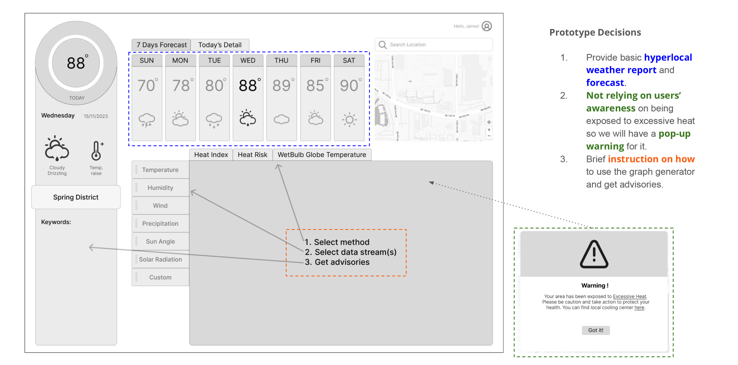Select the WetBulb Globe Temperature tab

[x=321, y=155]
